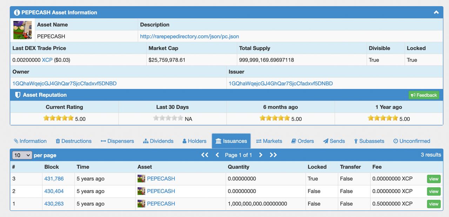
Task: Open PEPECASH asset link in issuance 1
Action: click(161, 204)
